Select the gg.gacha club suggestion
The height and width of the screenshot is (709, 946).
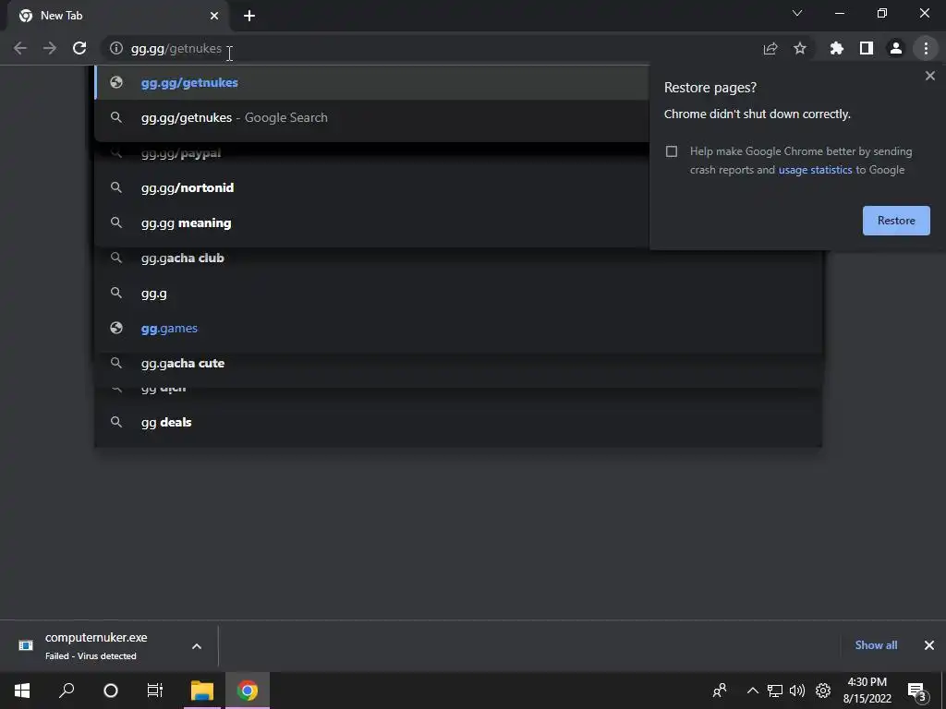coord(458,258)
